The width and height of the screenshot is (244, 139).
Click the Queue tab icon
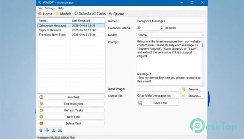click(110, 14)
